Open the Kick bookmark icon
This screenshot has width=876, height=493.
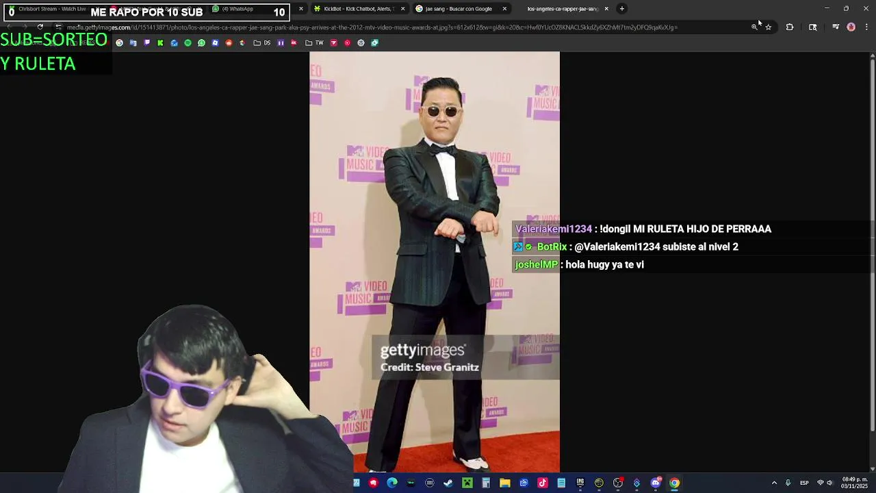click(x=160, y=42)
